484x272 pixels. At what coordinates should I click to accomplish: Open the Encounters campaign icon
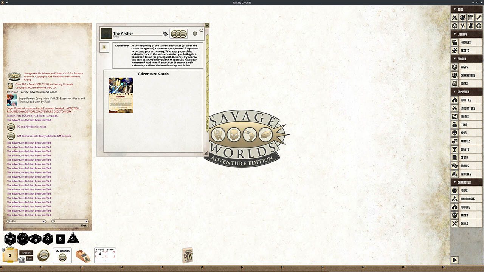455,108
